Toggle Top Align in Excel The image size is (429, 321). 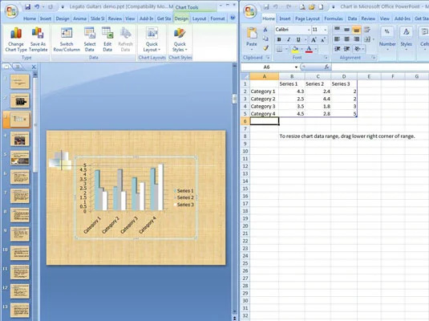tap(337, 30)
